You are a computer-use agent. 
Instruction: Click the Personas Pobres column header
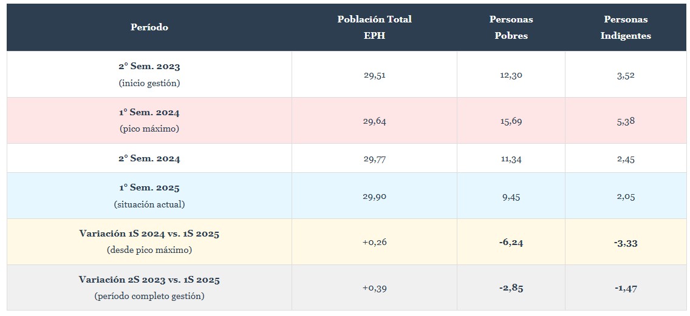click(x=511, y=27)
